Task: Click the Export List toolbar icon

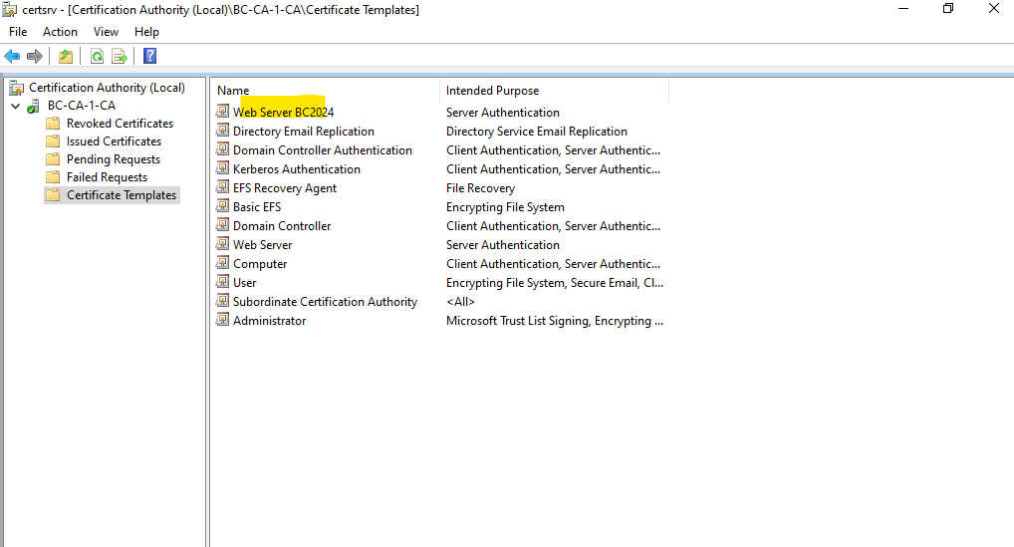Action: [x=120, y=56]
